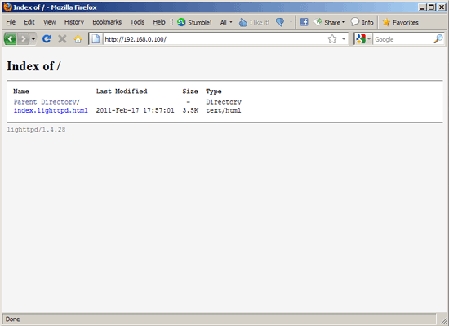
Task: Click the date 2011-Feb-17 17:57:01
Action: (135, 110)
